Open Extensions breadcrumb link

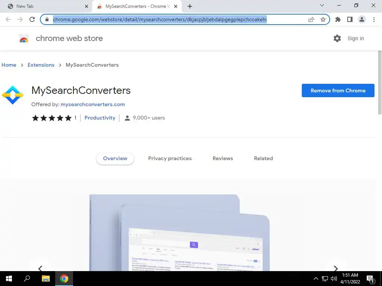click(x=41, y=65)
